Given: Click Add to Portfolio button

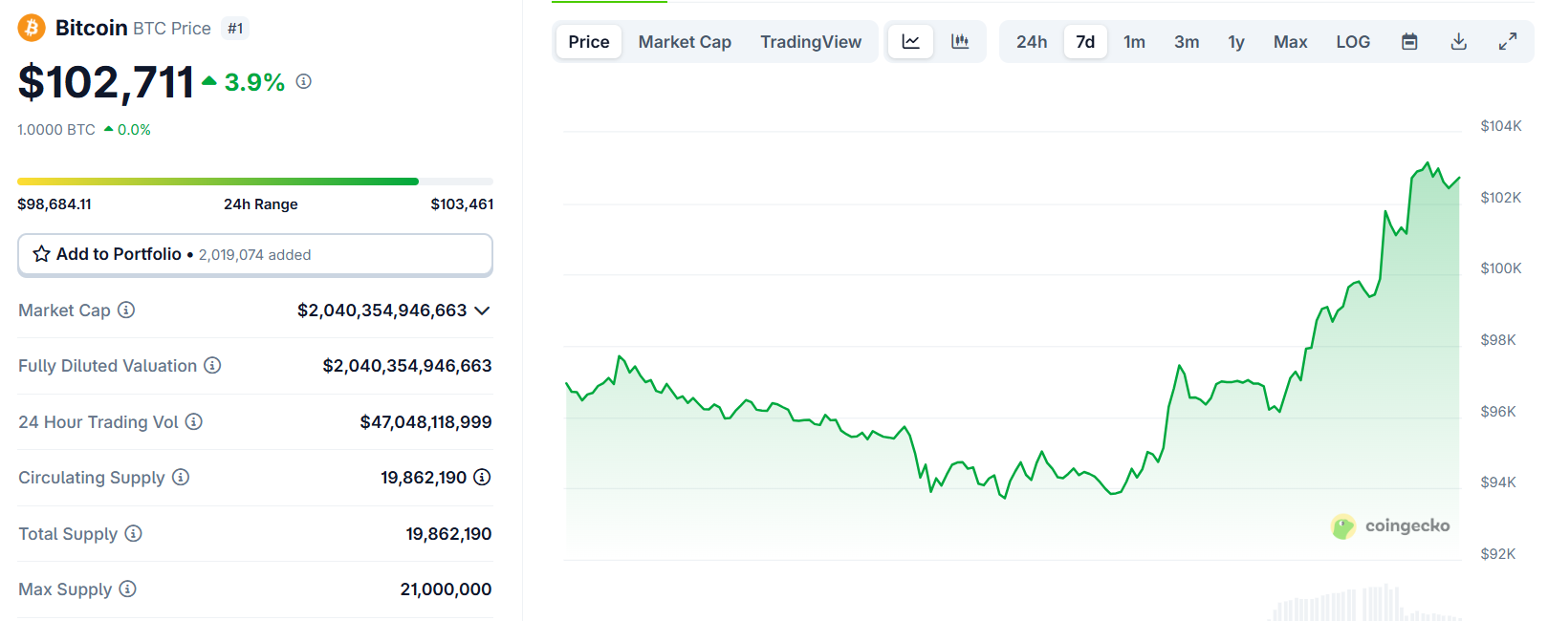Looking at the screenshot, I should [x=255, y=255].
